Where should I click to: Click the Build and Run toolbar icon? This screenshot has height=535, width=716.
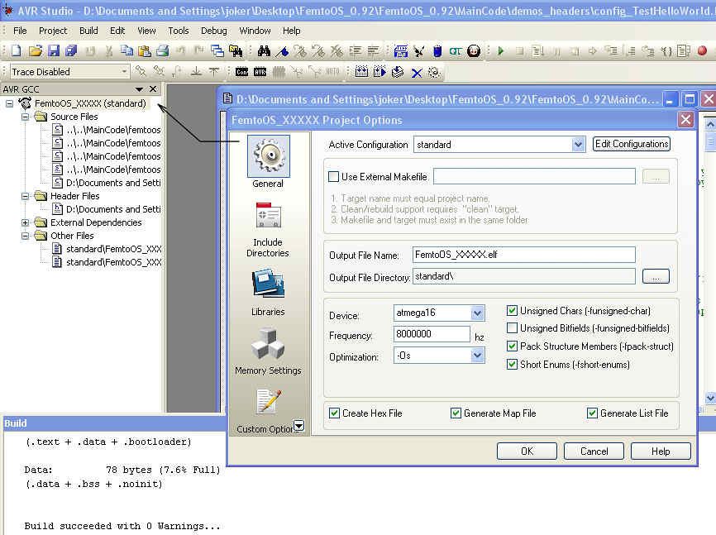point(379,72)
